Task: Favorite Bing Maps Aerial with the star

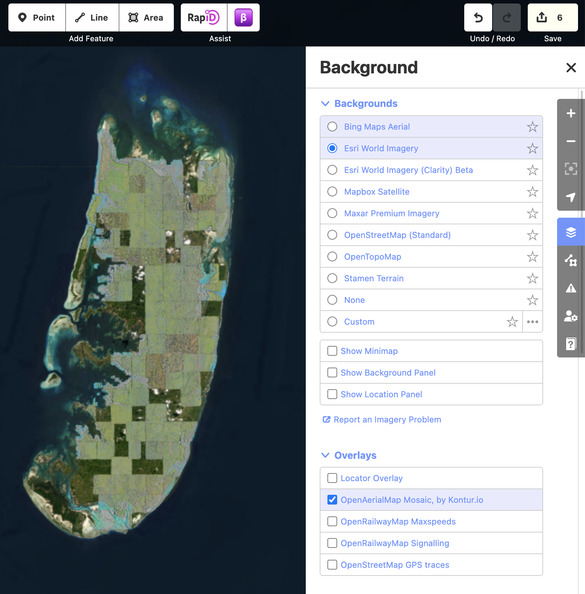Action: pyautogui.click(x=533, y=126)
